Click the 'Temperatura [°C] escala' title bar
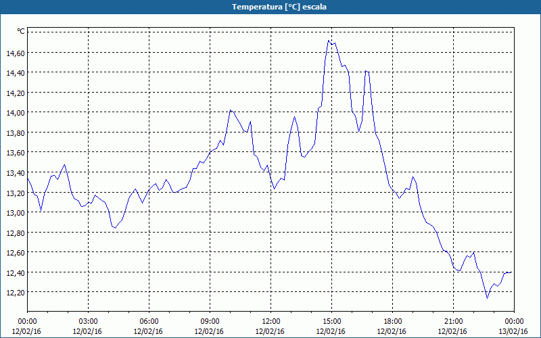Screen dimensions: 541x338 pos(270,7)
